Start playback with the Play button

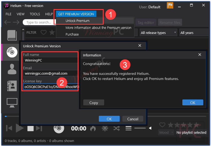20,128
